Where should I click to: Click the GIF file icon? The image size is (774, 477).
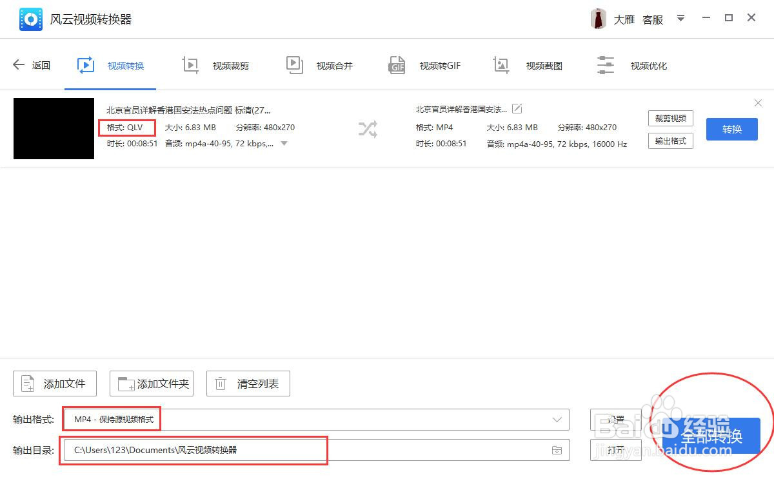tap(397, 65)
